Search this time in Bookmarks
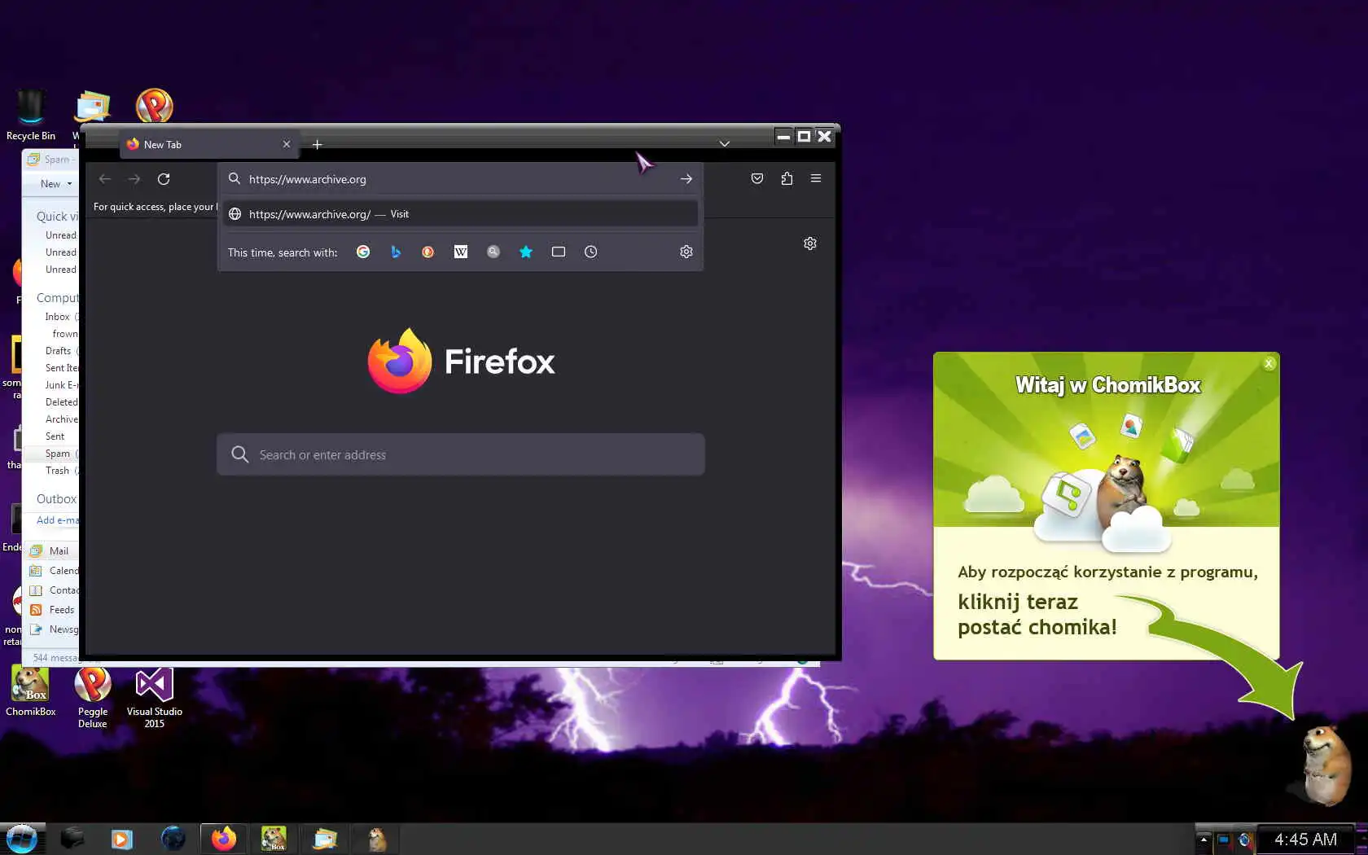 point(526,252)
